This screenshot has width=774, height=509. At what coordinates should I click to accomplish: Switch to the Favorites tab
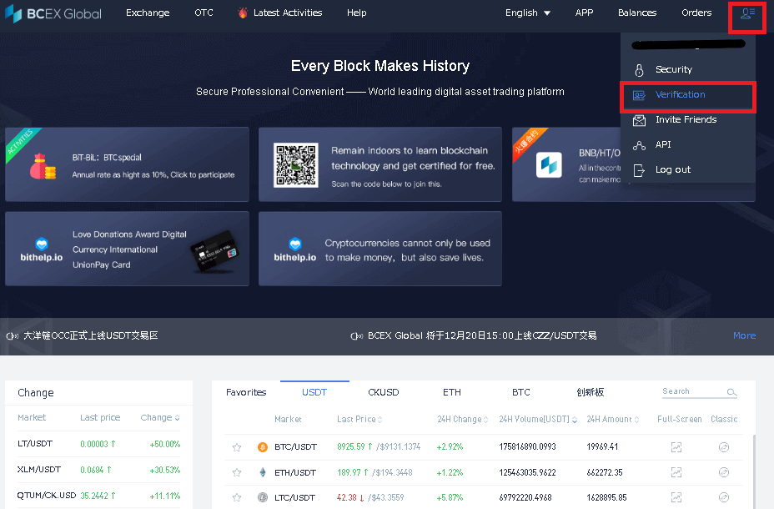pyautogui.click(x=246, y=392)
